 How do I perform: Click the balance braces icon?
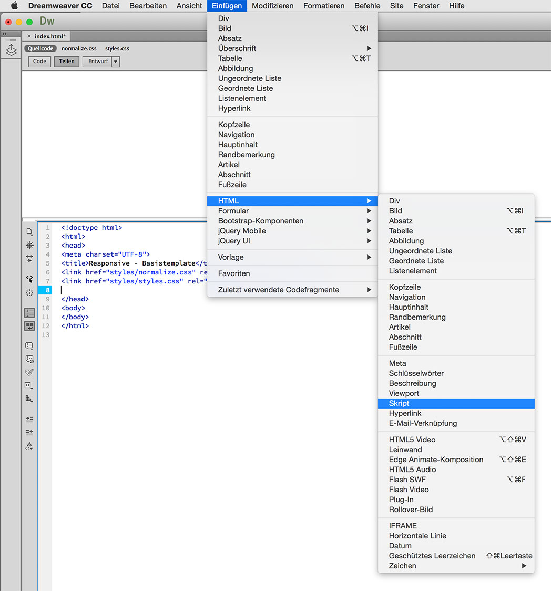[x=29, y=292]
